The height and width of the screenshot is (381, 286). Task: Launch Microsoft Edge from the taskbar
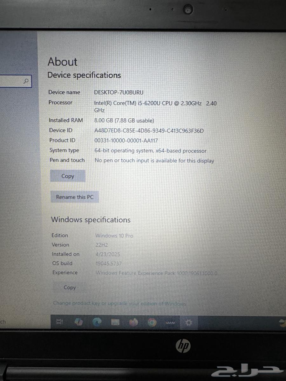pos(97,322)
